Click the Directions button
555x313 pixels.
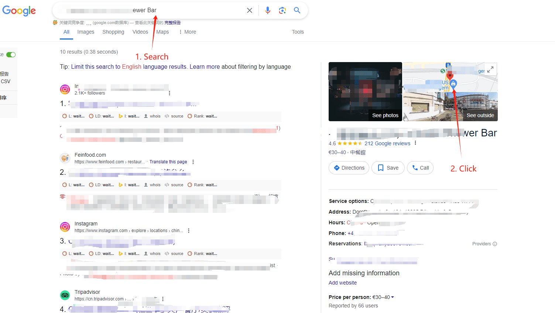(x=349, y=168)
